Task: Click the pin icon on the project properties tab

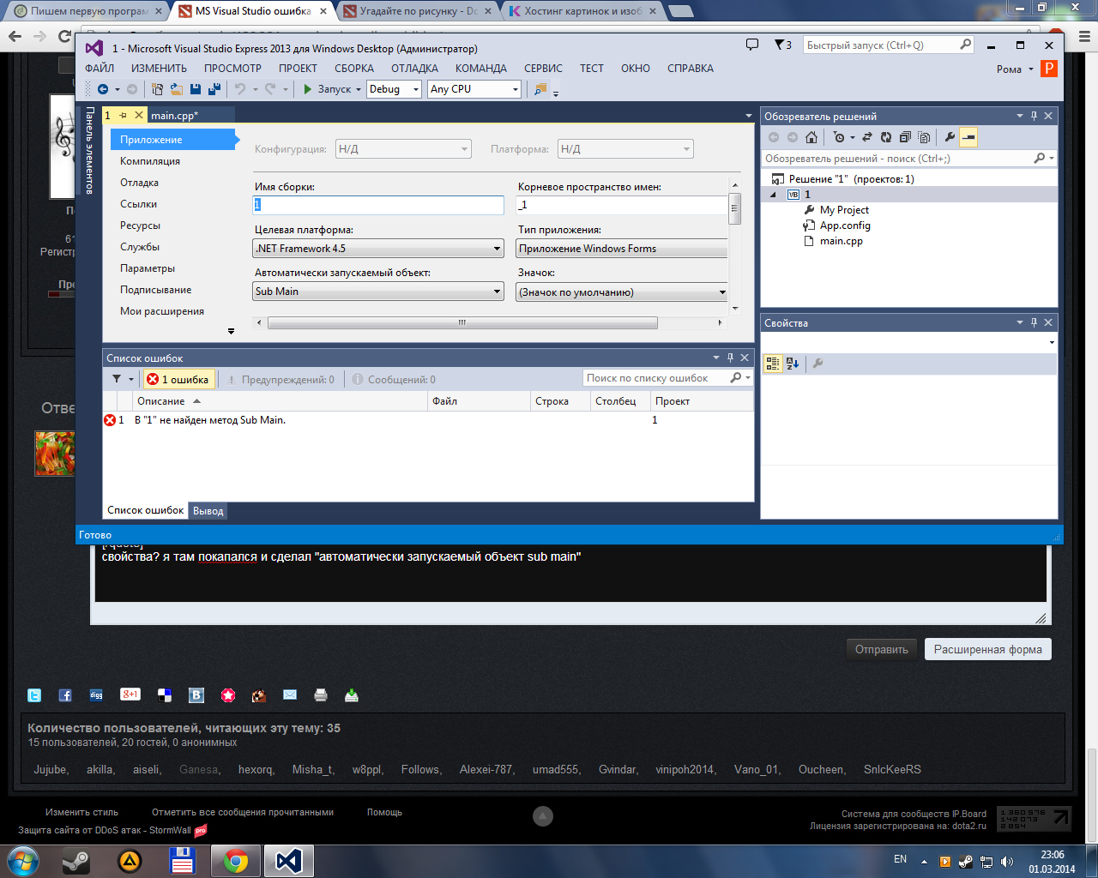Action: (x=123, y=115)
